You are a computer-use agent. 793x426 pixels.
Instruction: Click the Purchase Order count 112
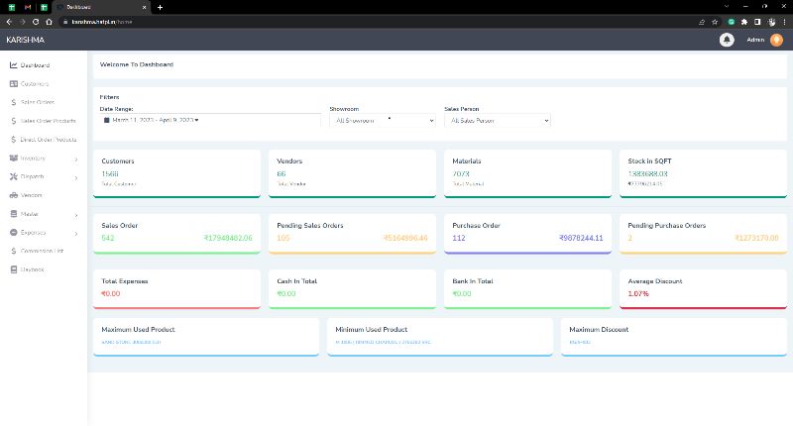[x=459, y=238]
